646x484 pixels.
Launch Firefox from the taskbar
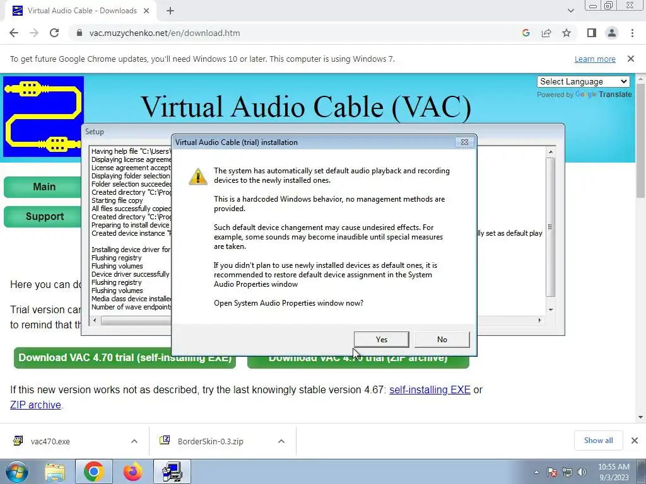tap(132, 471)
